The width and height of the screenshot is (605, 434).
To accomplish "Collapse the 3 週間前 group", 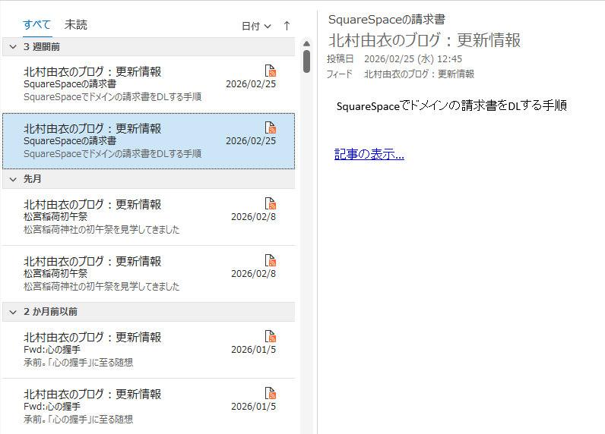I will pos(13,47).
